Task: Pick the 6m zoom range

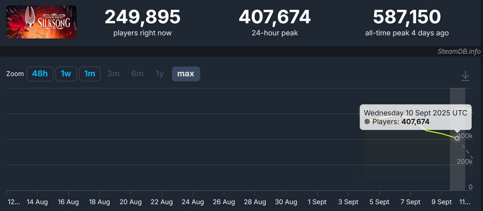Action: 137,74
